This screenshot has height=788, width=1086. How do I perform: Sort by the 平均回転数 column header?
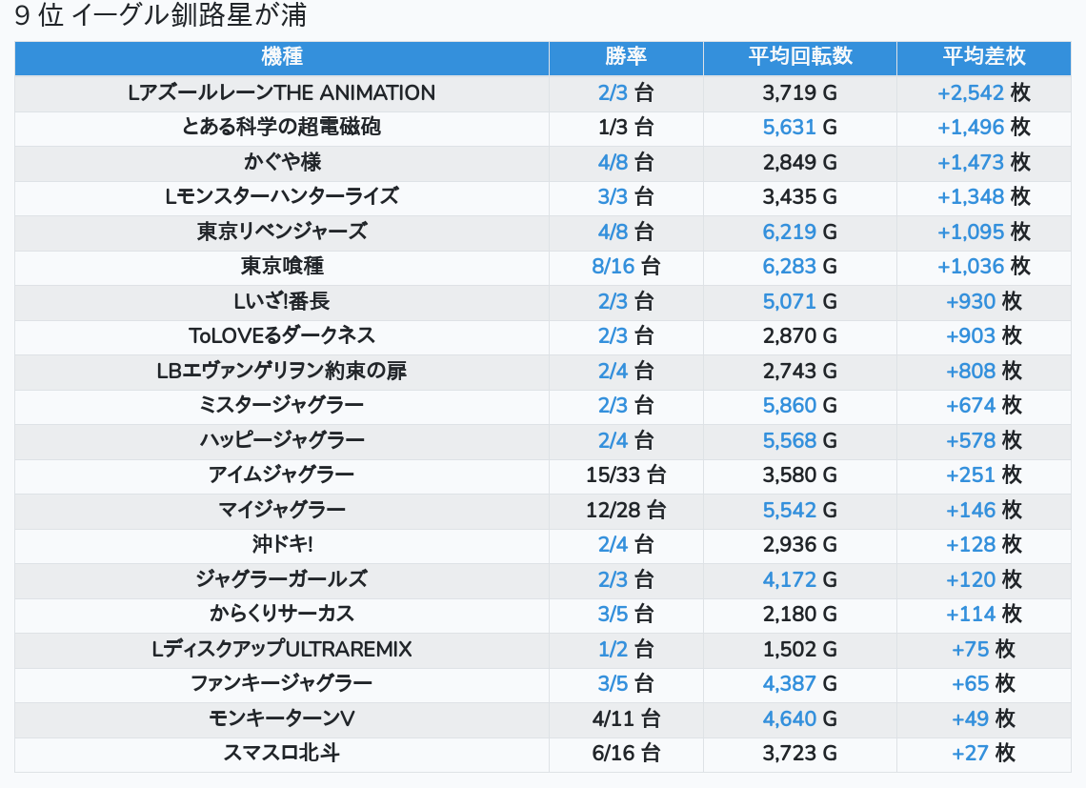point(800,57)
